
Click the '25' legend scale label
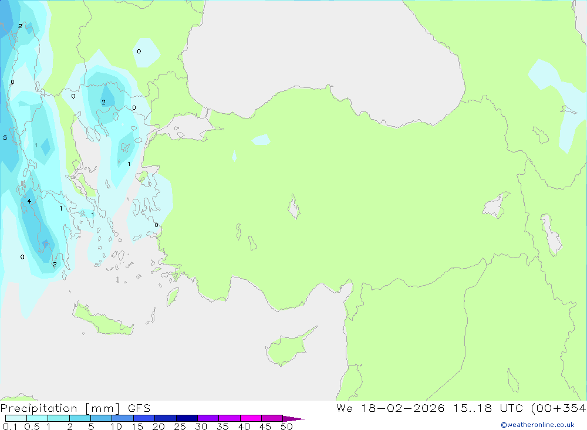tap(180, 426)
